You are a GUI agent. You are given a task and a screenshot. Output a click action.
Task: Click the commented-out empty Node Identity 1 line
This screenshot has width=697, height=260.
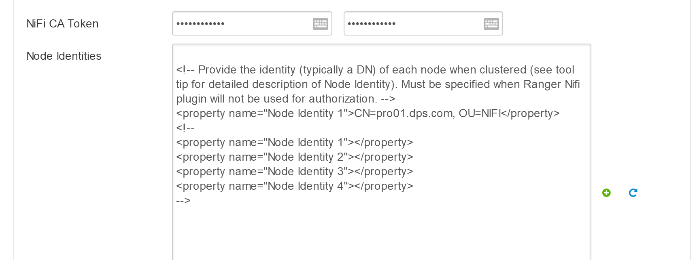coord(295,143)
